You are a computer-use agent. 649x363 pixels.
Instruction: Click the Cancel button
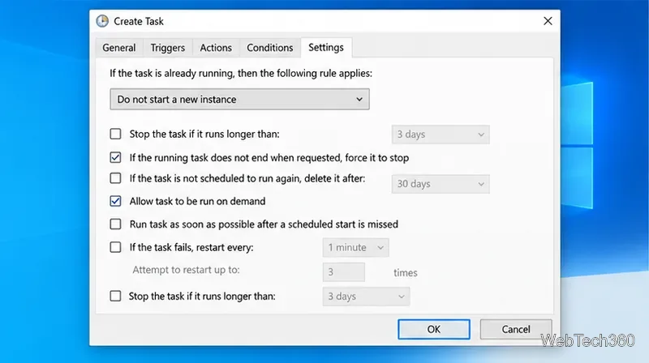tap(516, 329)
